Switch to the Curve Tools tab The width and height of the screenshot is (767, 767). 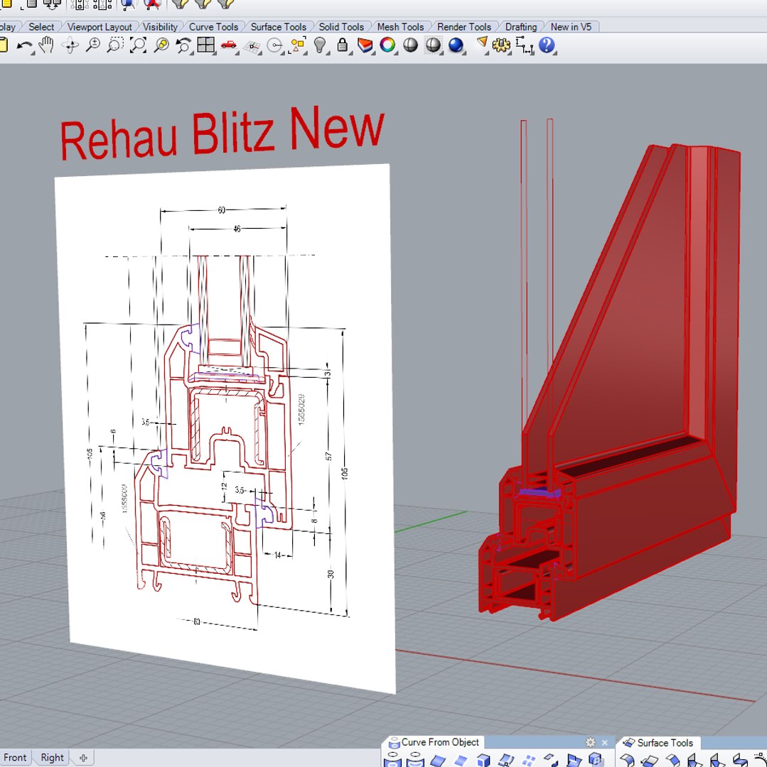point(213,27)
